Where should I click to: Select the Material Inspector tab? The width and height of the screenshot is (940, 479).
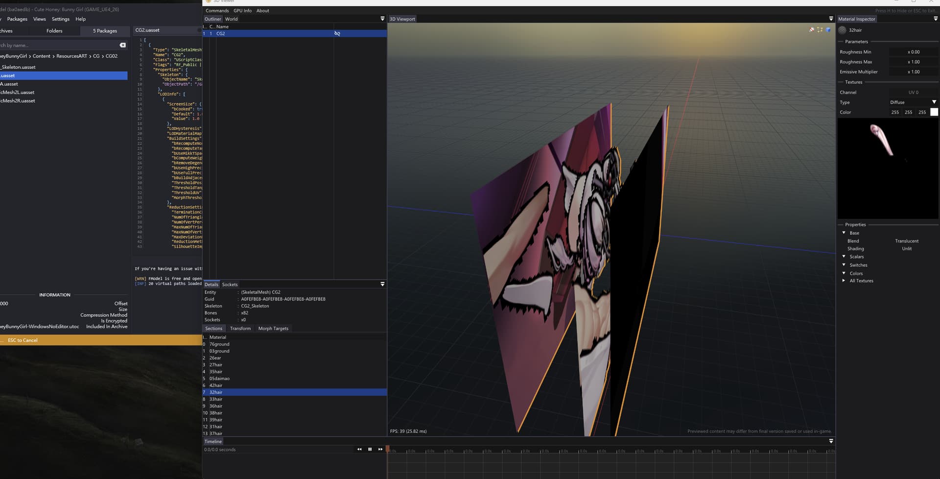click(856, 19)
